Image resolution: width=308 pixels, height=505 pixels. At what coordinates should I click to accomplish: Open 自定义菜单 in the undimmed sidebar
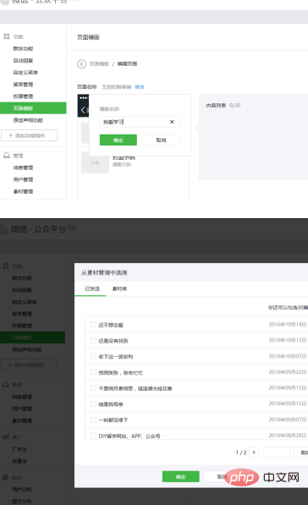tap(25, 73)
